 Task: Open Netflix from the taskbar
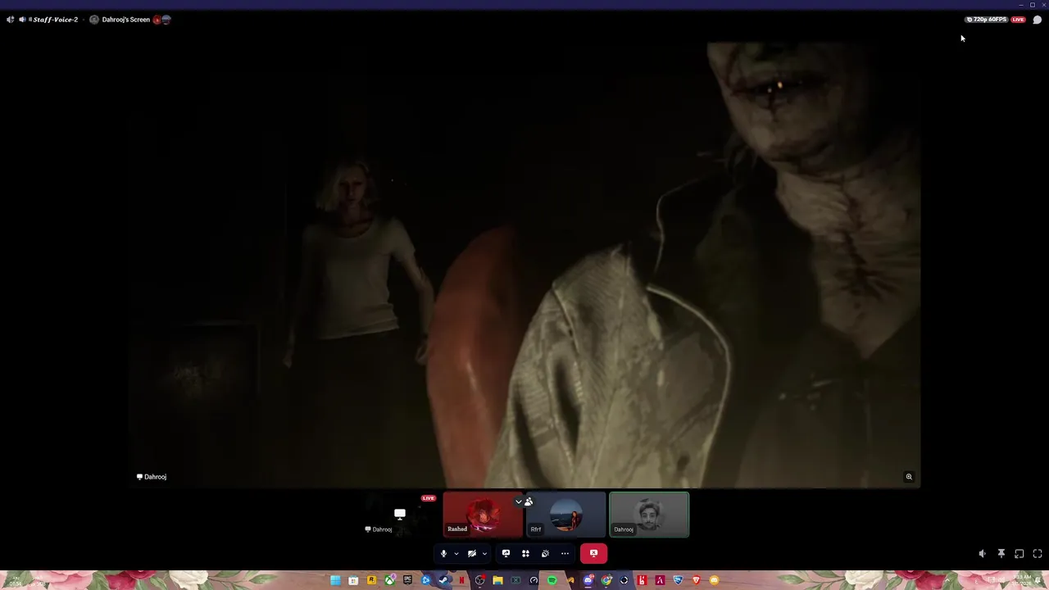[x=461, y=580]
